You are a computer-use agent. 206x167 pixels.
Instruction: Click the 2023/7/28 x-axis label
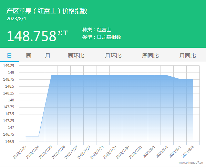[97, 152]
